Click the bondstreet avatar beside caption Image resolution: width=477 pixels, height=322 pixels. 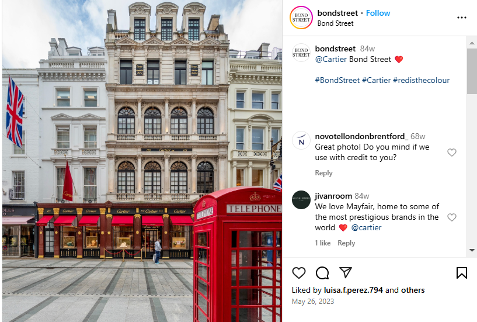(x=301, y=53)
